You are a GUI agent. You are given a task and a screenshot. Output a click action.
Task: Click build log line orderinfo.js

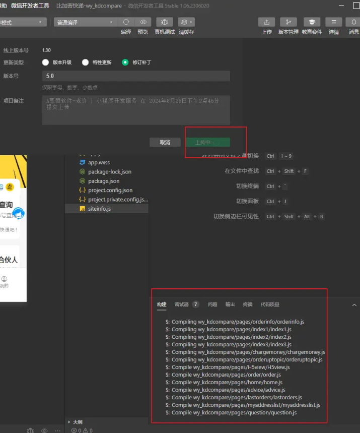tap(235, 322)
